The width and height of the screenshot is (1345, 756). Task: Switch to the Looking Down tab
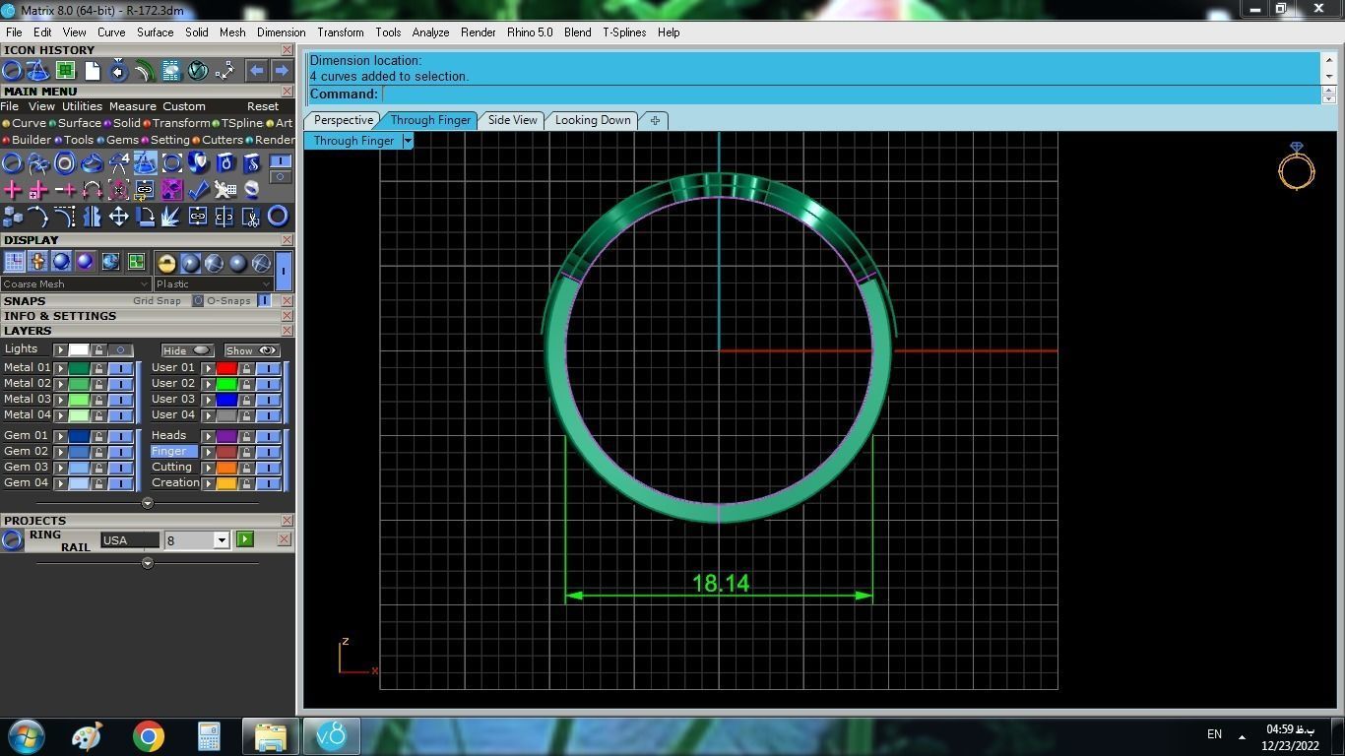[x=593, y=120]
